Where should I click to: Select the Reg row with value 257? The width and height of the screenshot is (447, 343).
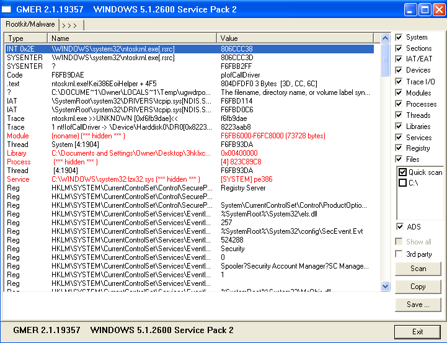190,223
